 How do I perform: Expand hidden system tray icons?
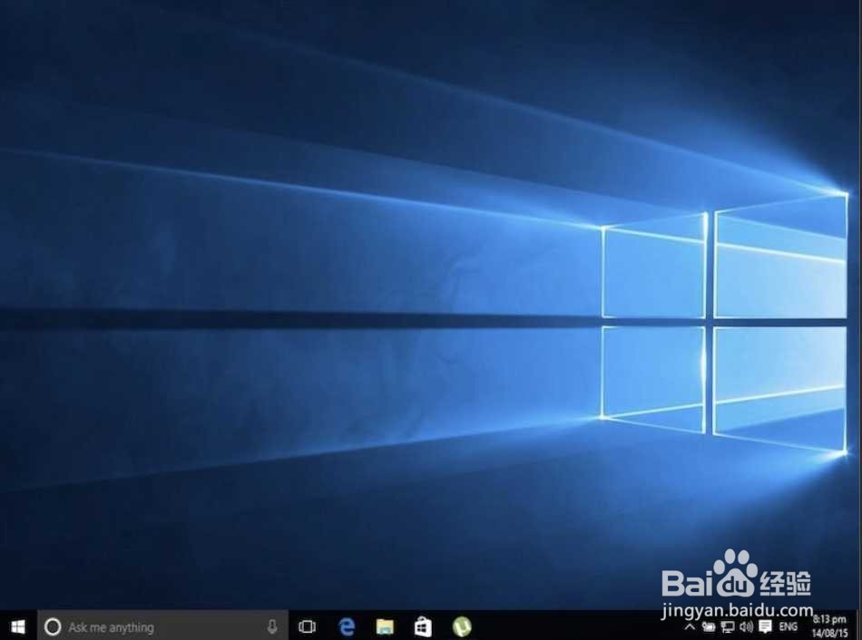(x=690, y=626)
